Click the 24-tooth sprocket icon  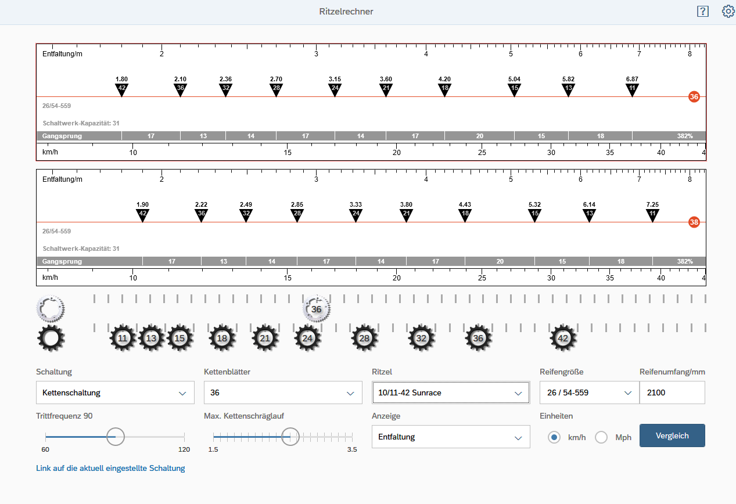pyautogui.click(x=308, y=338)
